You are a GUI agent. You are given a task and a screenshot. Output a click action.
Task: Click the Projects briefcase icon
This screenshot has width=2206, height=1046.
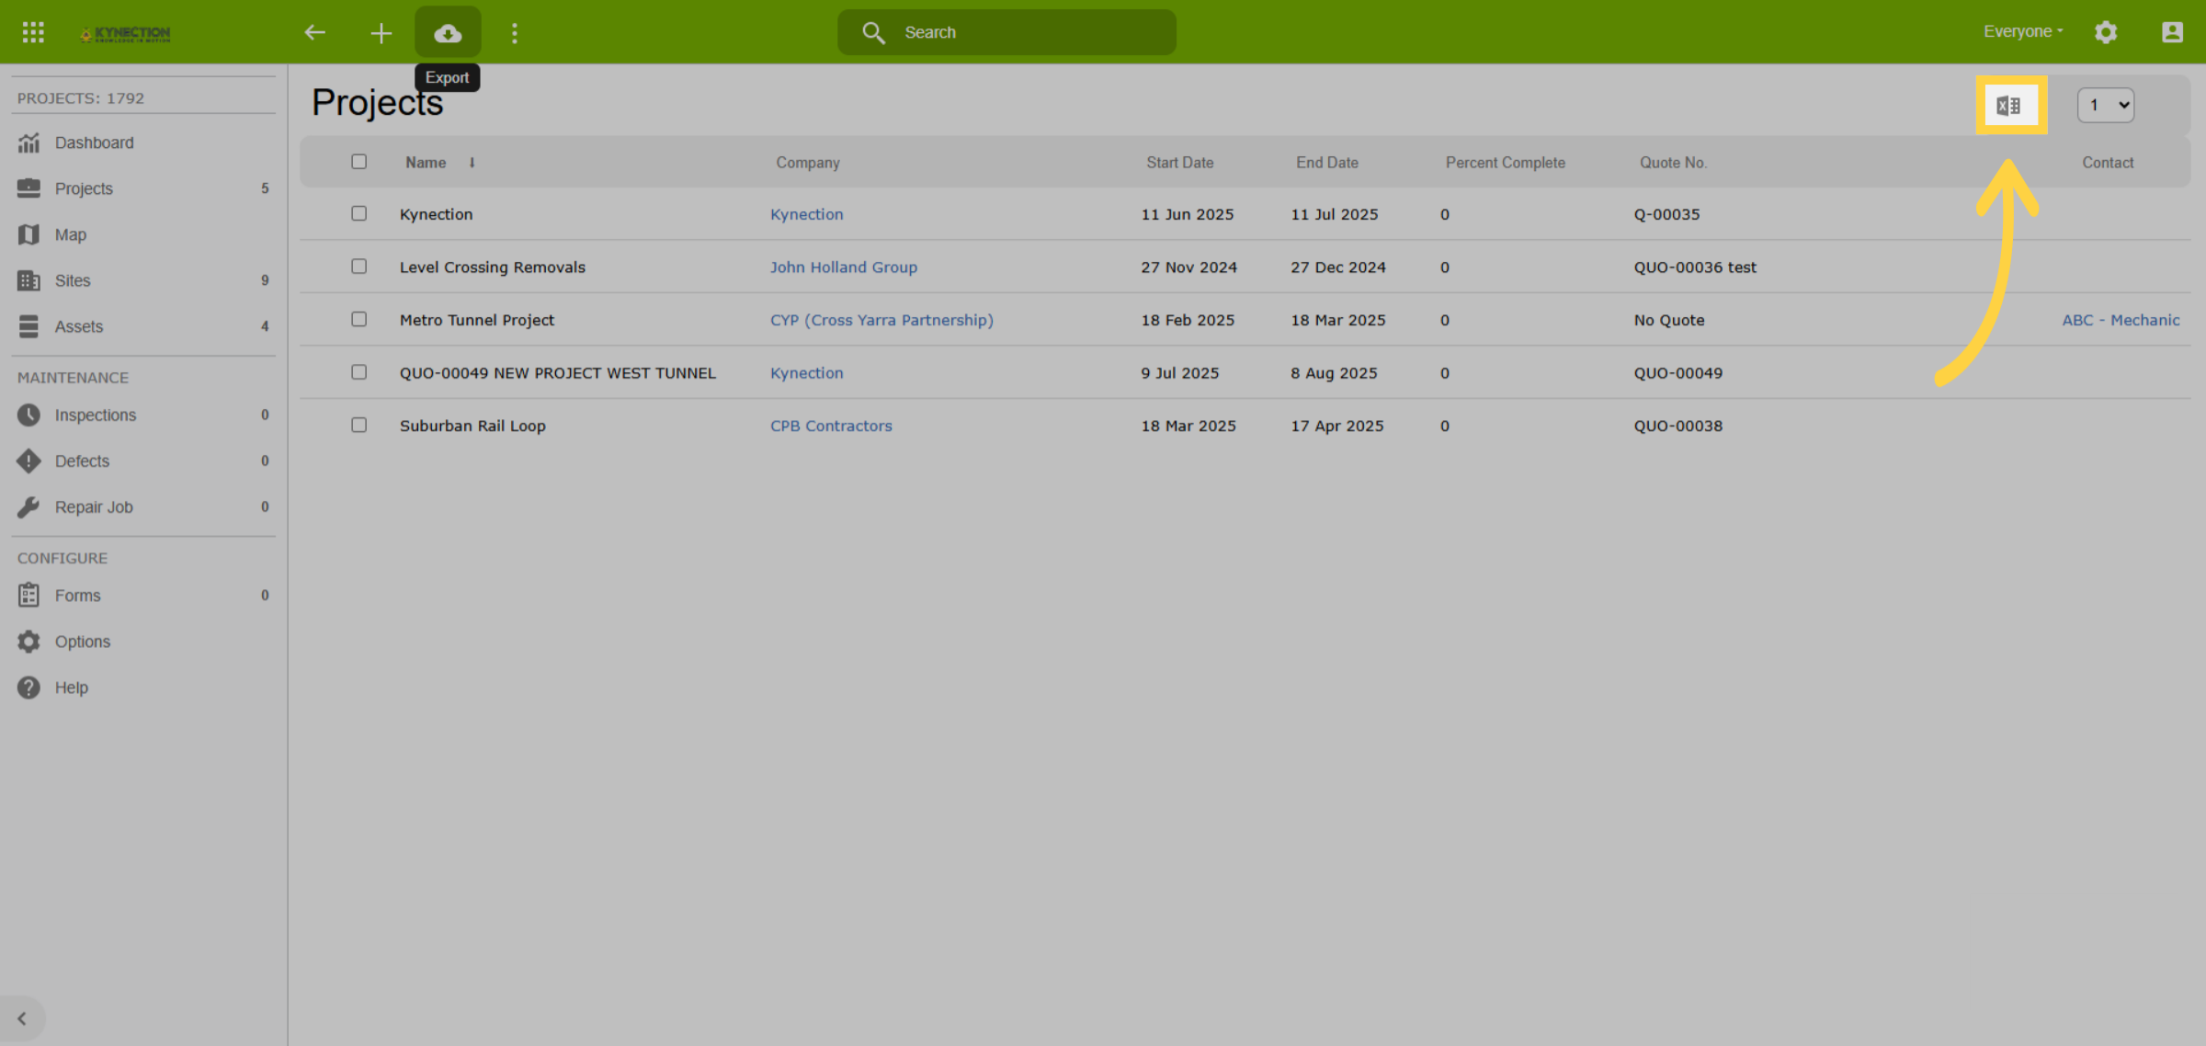click(28, 188)
